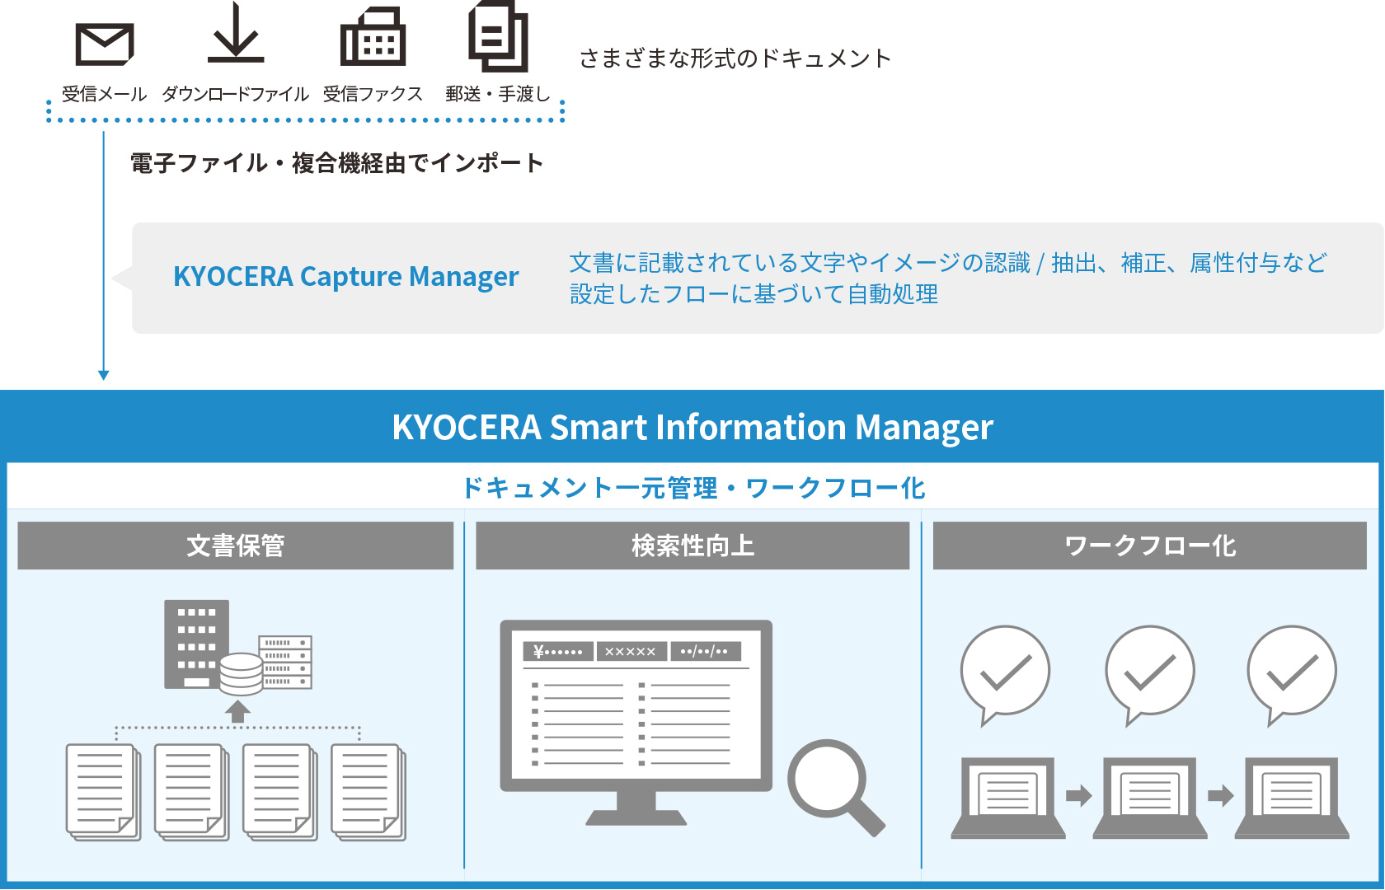The width and height of the screenshot is (1385, 890).
Task: Click arrow between middle and last laptops
Action: point(1221,795)
